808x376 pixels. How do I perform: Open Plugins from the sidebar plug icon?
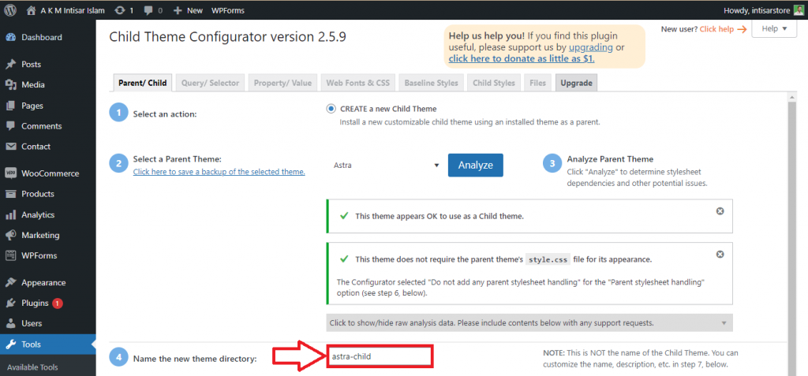pyautogui.click(x=11, y=303)
